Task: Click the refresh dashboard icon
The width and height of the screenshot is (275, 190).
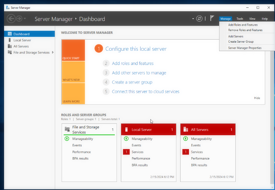Action: point(199,19)
